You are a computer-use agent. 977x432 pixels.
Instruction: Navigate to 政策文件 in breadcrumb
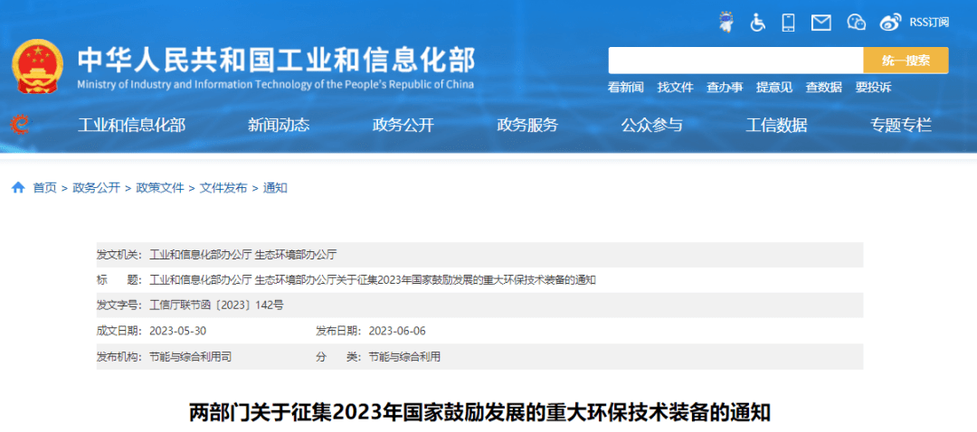[160, 188]
